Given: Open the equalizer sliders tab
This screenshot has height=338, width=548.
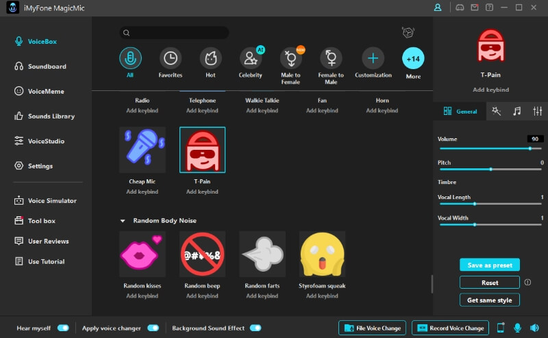Looking at the screenshot, I should click(537, 112).
